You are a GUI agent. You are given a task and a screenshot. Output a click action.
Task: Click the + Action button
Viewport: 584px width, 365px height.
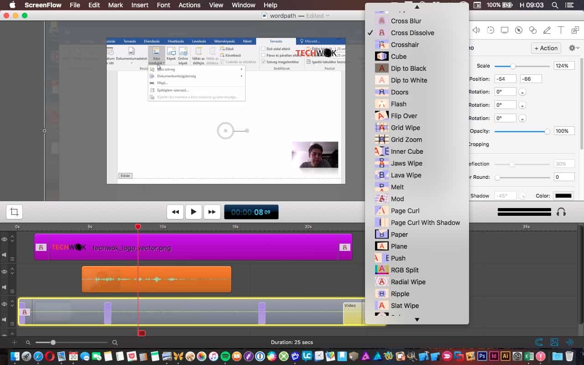point(546,48)
